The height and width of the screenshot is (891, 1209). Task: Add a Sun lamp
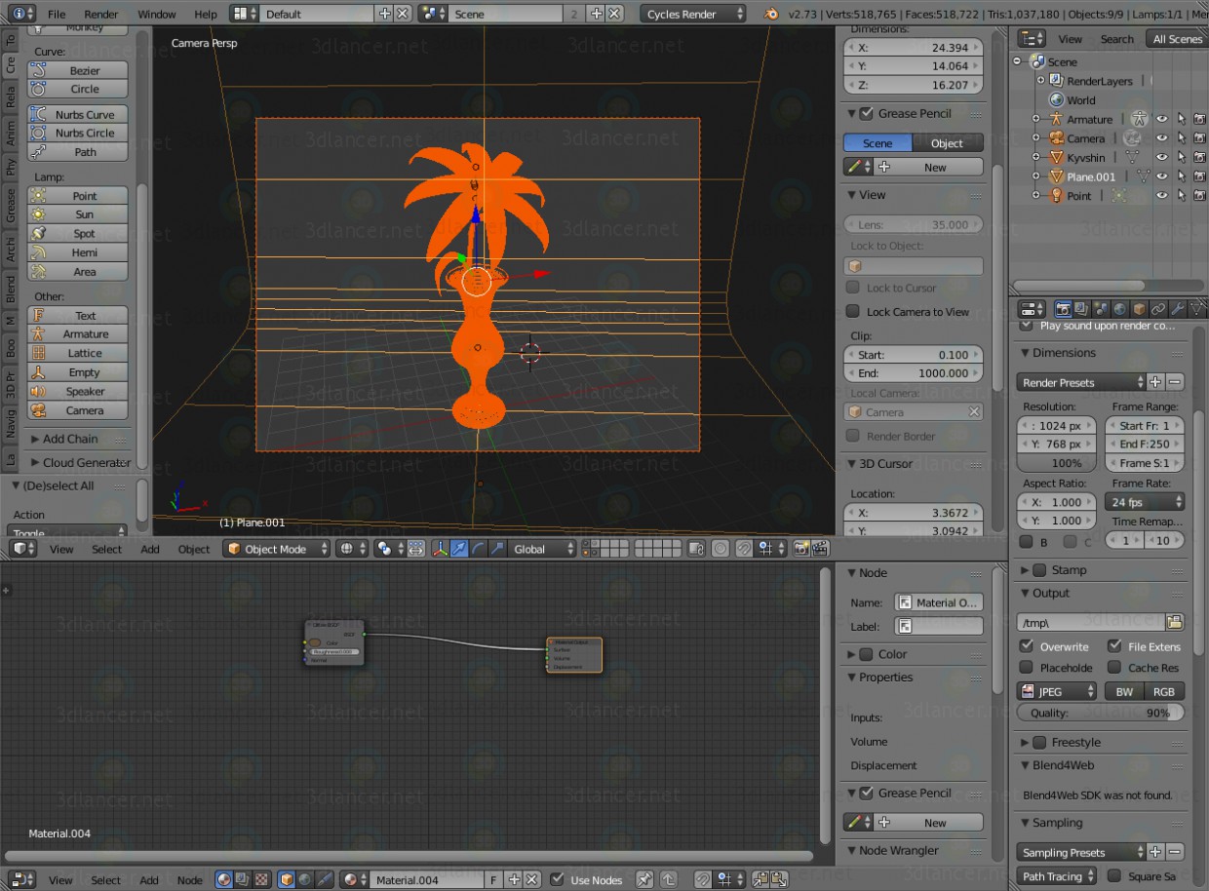78,214
